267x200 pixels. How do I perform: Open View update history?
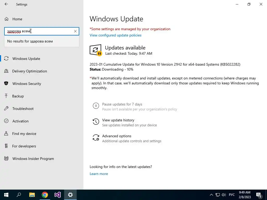pos(118,120)
